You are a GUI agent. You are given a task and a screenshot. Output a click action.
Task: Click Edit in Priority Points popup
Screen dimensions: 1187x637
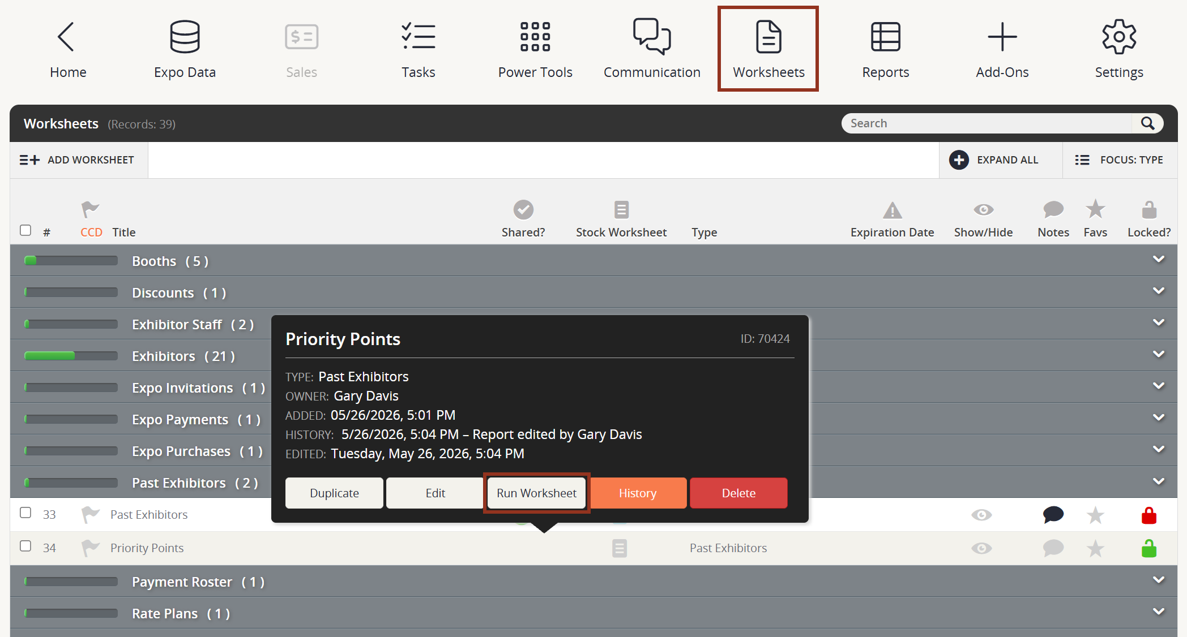[x=435, y=493]
